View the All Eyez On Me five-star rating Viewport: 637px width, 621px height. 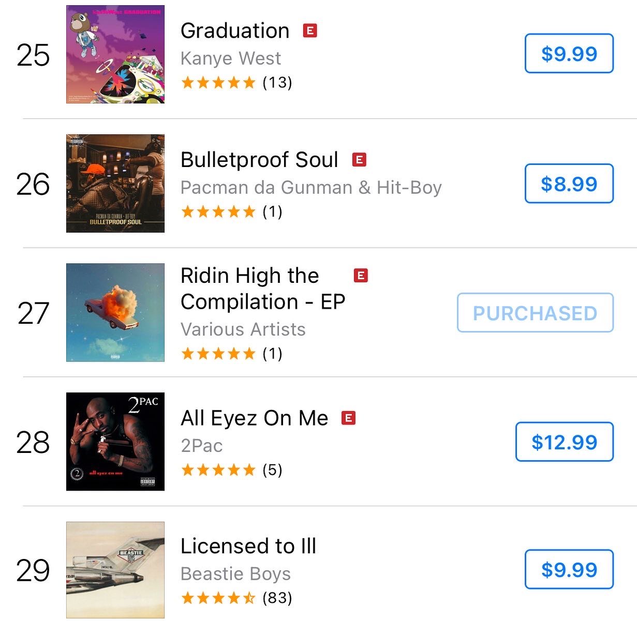(231, 470)
